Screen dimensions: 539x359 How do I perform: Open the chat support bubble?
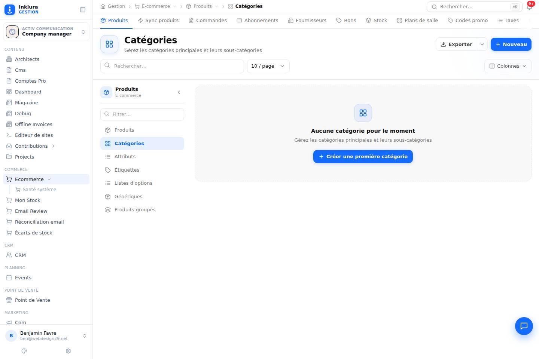(x=524, y=326)
